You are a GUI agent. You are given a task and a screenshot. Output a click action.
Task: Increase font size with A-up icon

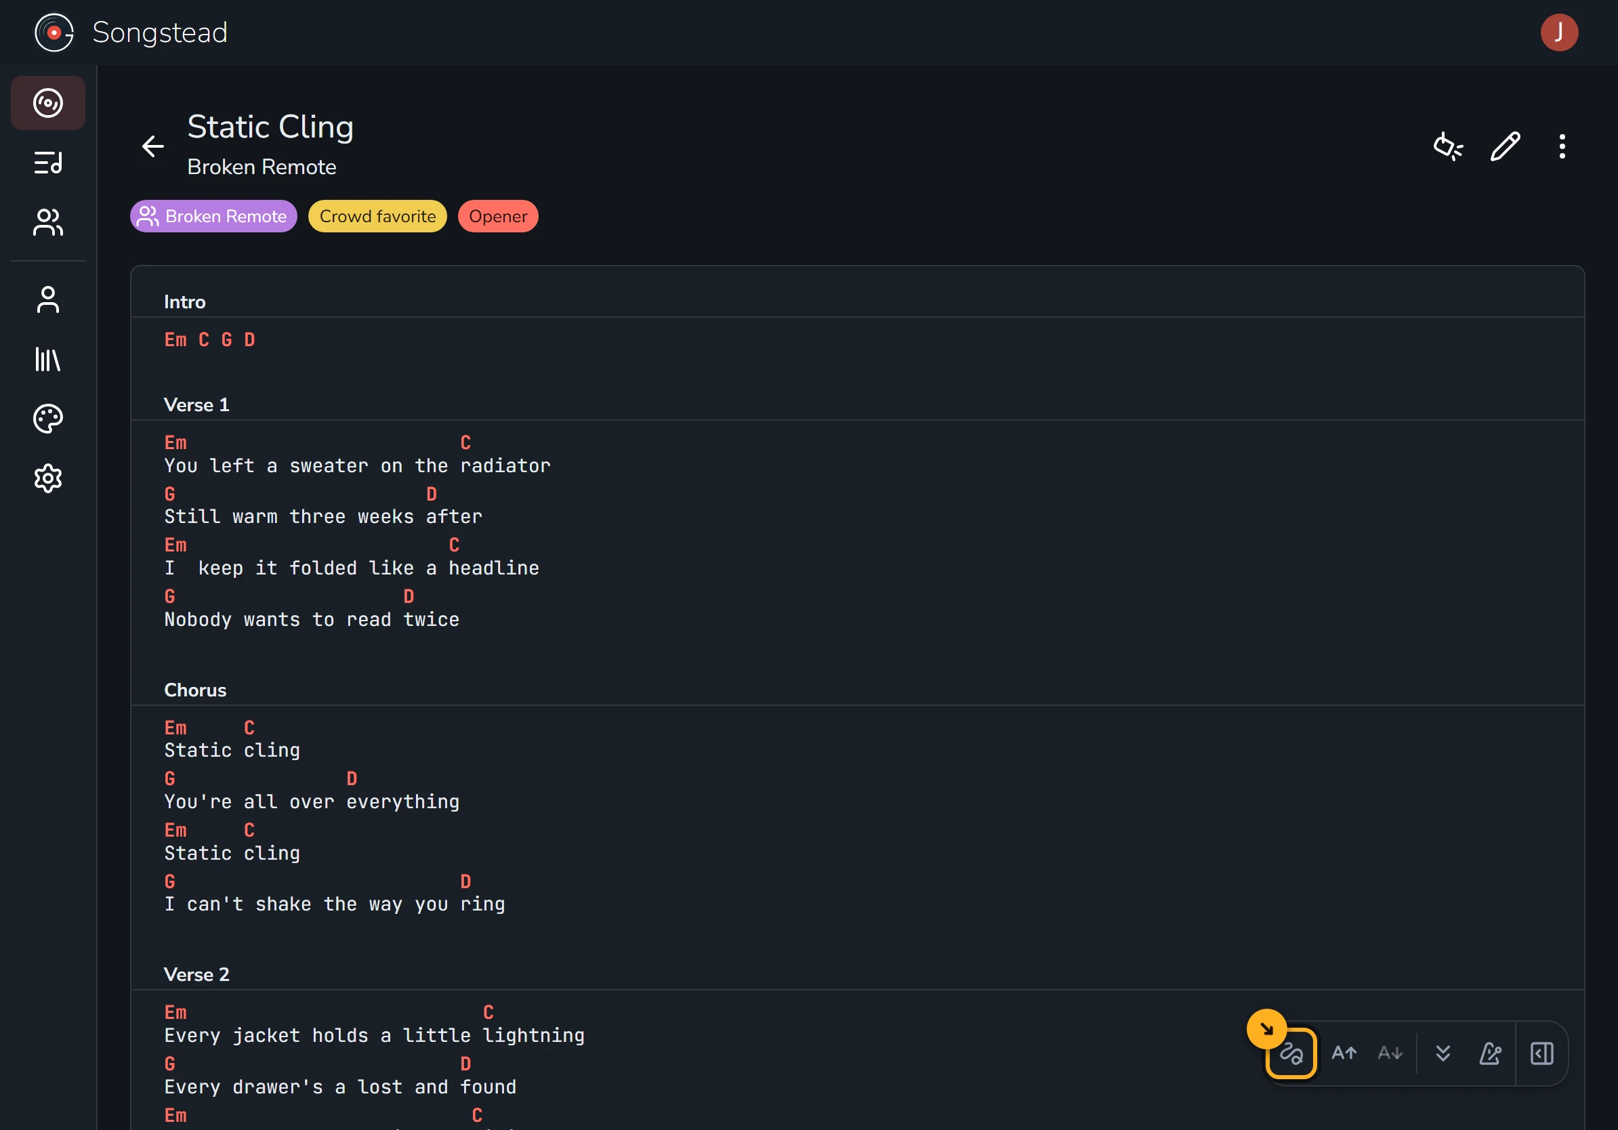(x=1344, y=1053)
